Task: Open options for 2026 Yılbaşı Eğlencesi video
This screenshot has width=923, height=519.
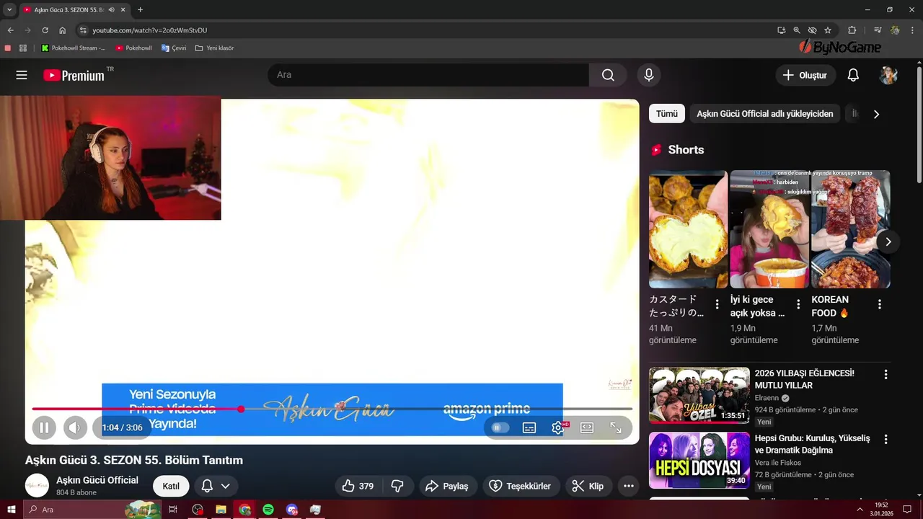Action: (886, 375)
